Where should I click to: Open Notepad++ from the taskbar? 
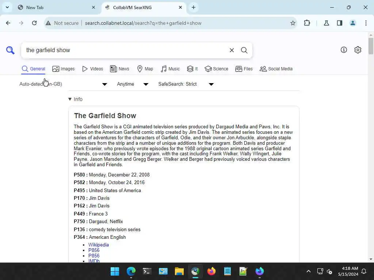pos(243,271)
